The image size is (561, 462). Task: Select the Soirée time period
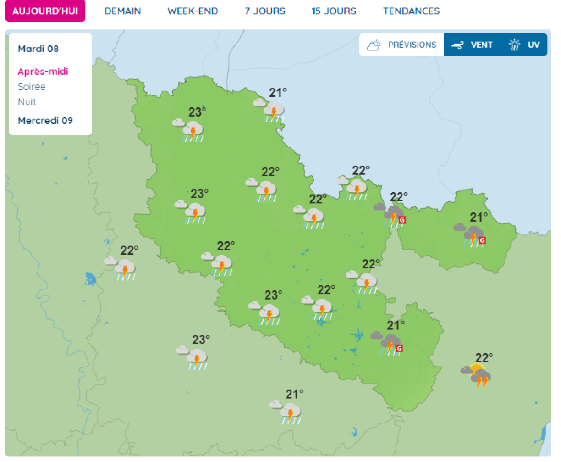tap(32, 87)
